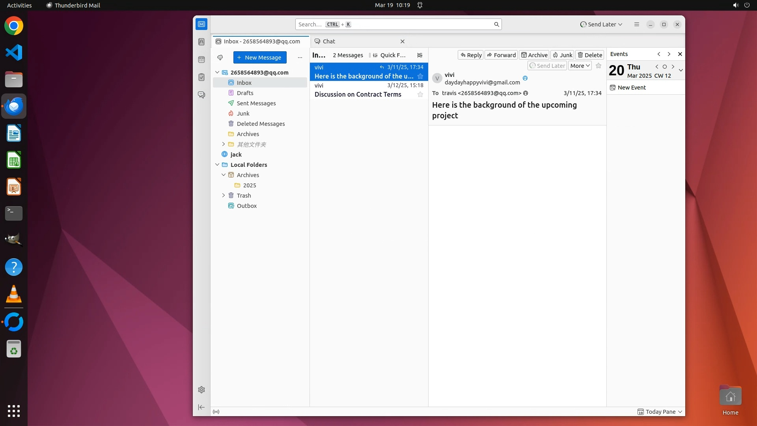Collapse the spaces toolbar arrow icon
Screen dimensions: 757x426
tap(201, 407)
